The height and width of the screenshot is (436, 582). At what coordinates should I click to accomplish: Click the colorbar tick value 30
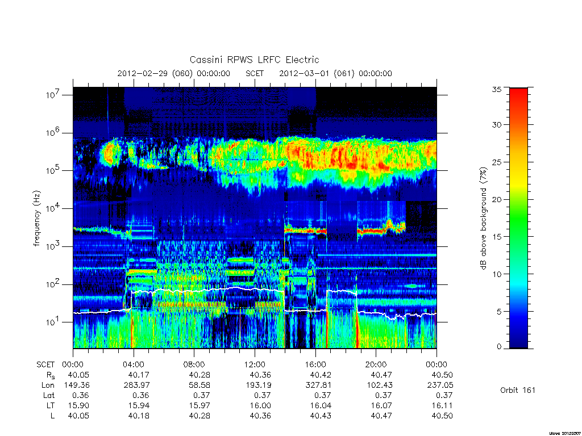(x=497, y=124)
